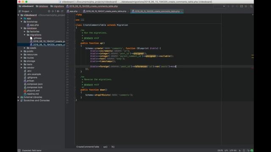Click up() in bottom breadcrumb
271x152 pixels.
(105, 147)
